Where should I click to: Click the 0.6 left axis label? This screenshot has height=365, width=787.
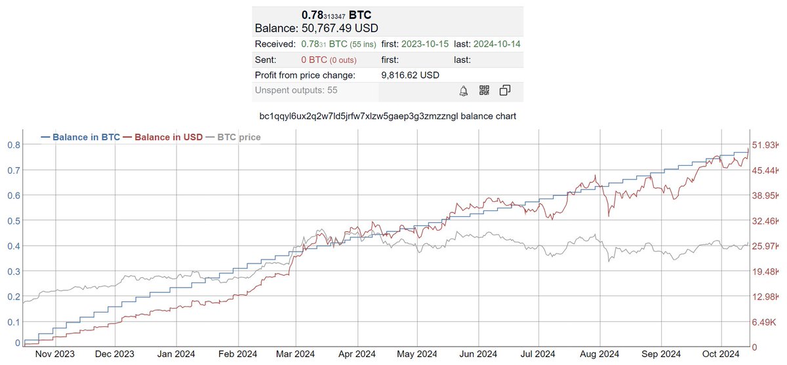(12, 195)
